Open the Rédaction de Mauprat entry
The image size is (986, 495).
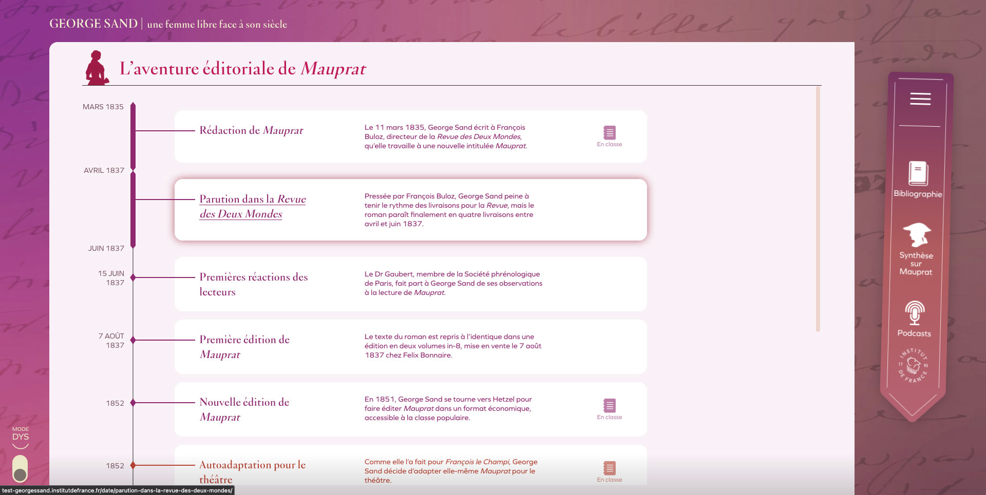pyautogui.click(x=251, y=130)
